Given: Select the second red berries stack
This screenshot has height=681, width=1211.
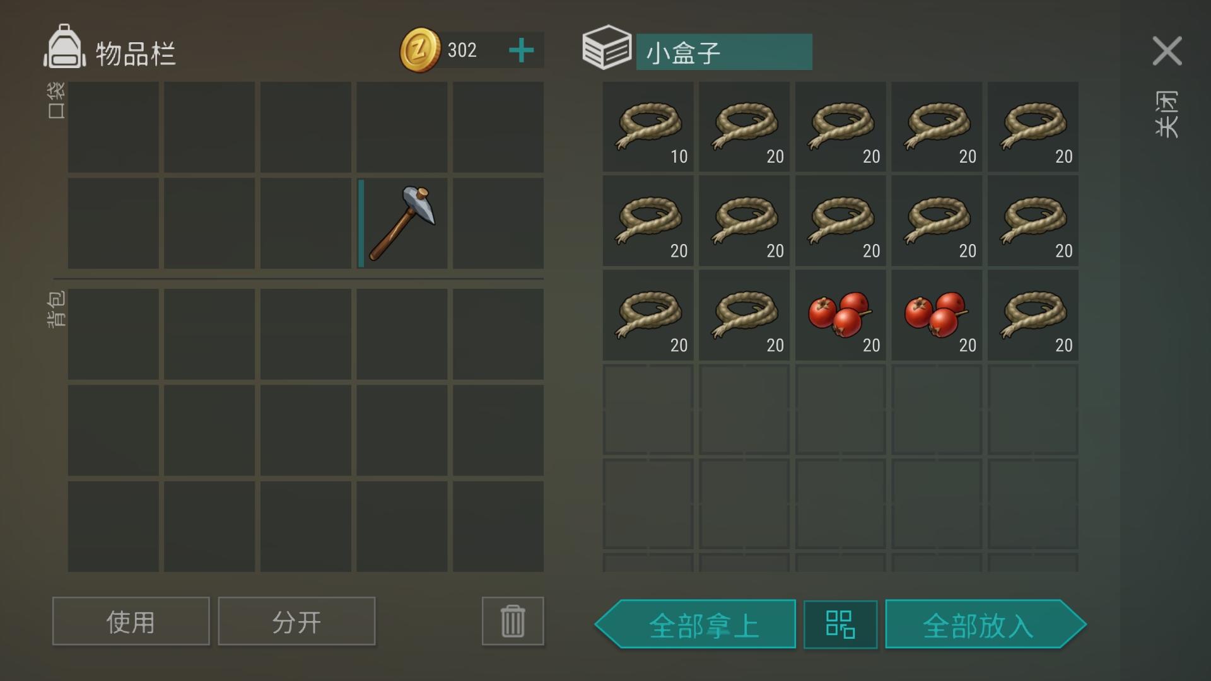Looking at the screenshot, I should tap(937, 315).
